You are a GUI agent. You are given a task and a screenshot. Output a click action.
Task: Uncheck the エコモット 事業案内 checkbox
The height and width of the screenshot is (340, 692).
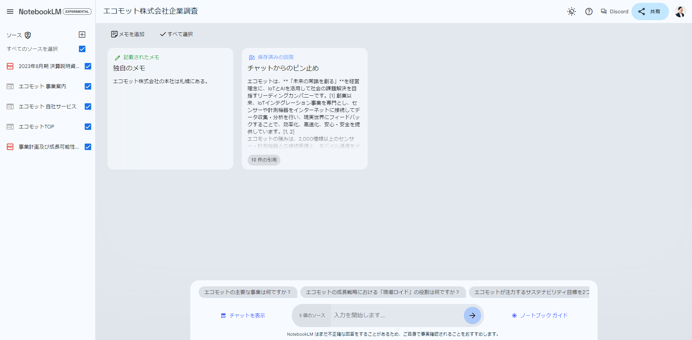coord(88,86)
